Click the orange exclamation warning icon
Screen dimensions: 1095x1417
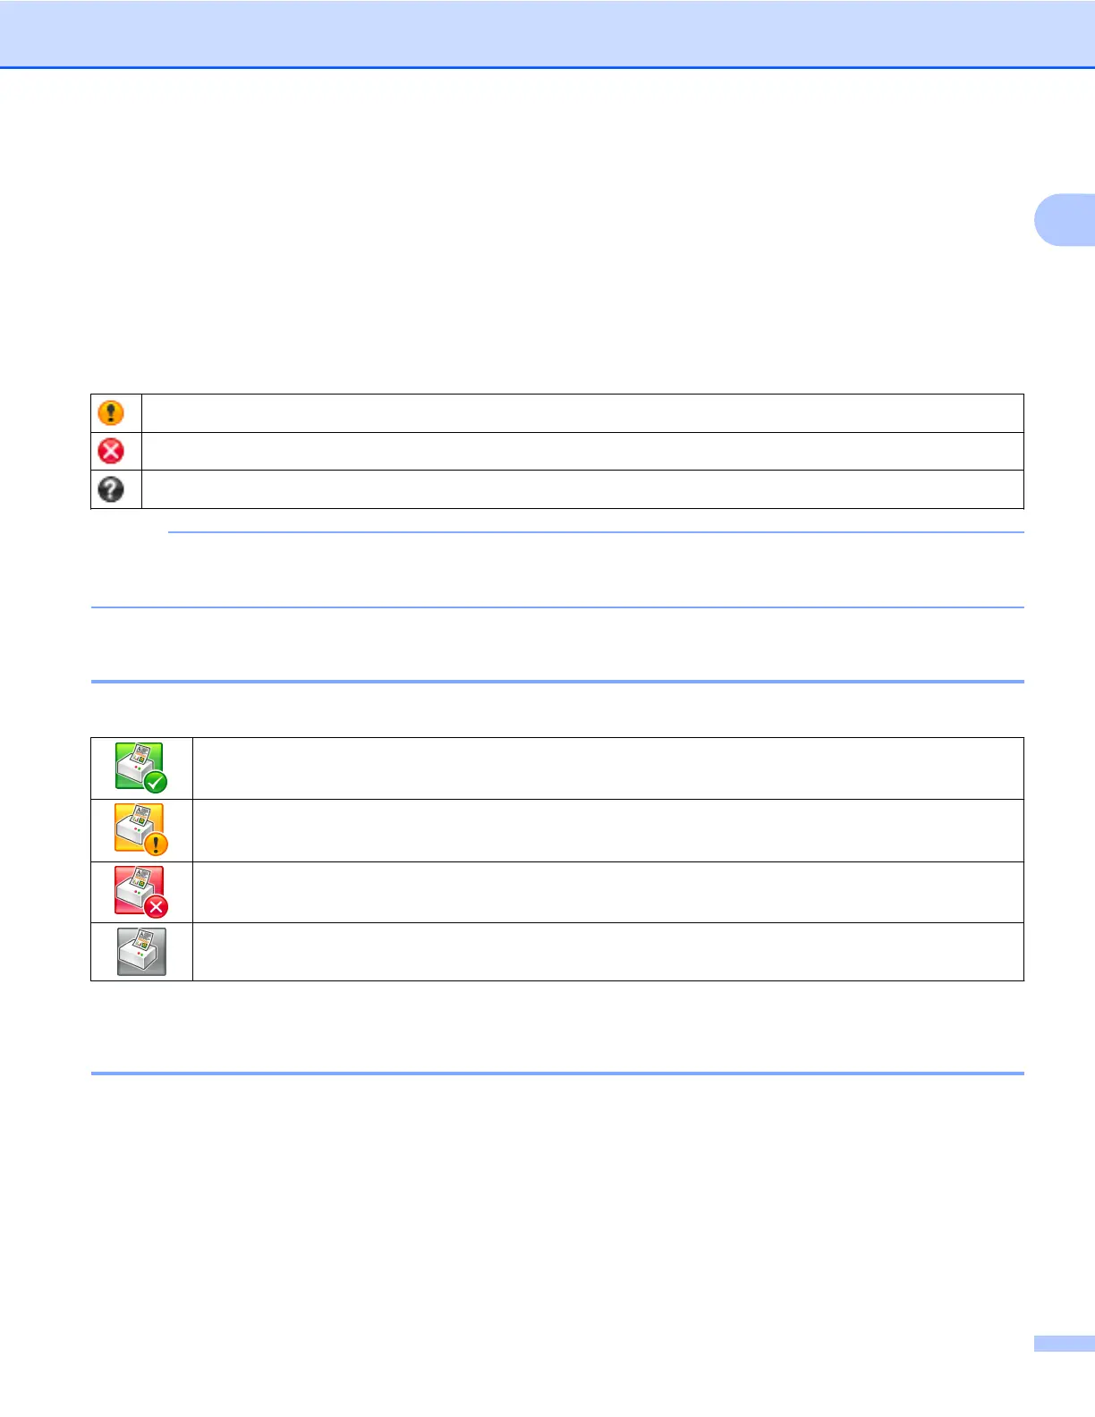[111, 413]
